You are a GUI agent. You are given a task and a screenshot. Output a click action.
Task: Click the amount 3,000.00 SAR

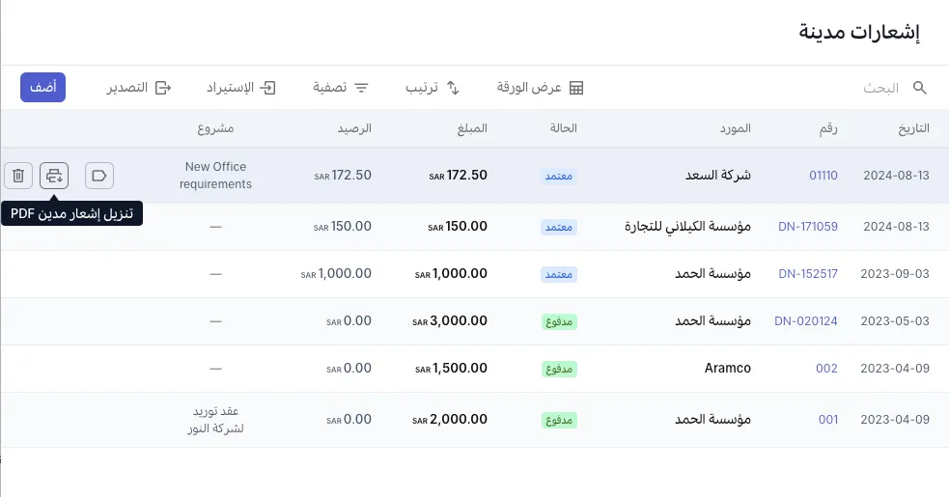[450, 320]
